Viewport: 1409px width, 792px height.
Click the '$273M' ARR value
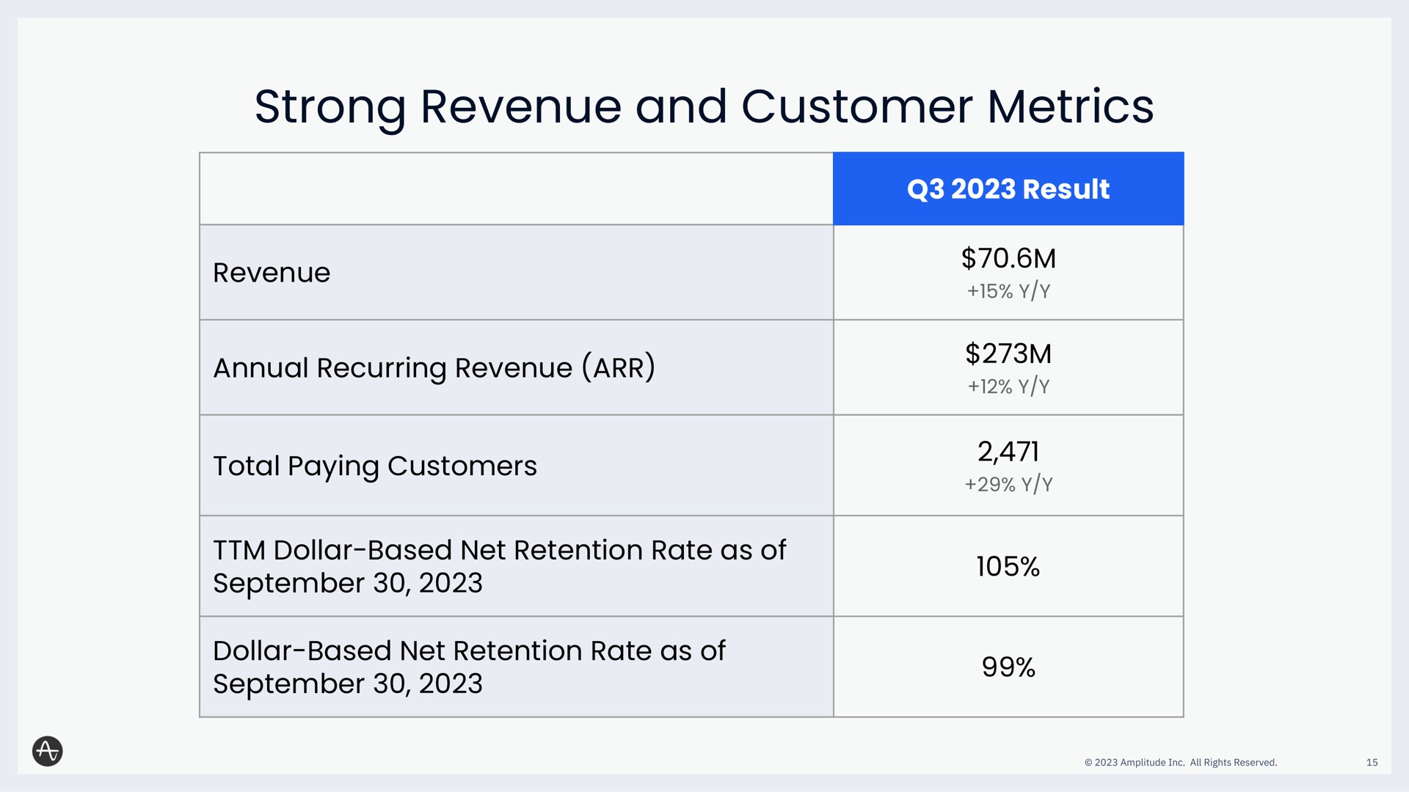1008,353
